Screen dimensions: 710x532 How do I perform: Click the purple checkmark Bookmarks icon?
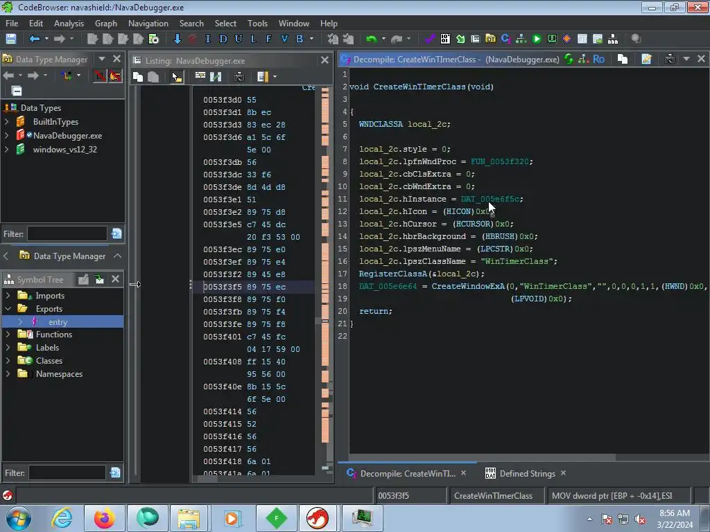430,39
